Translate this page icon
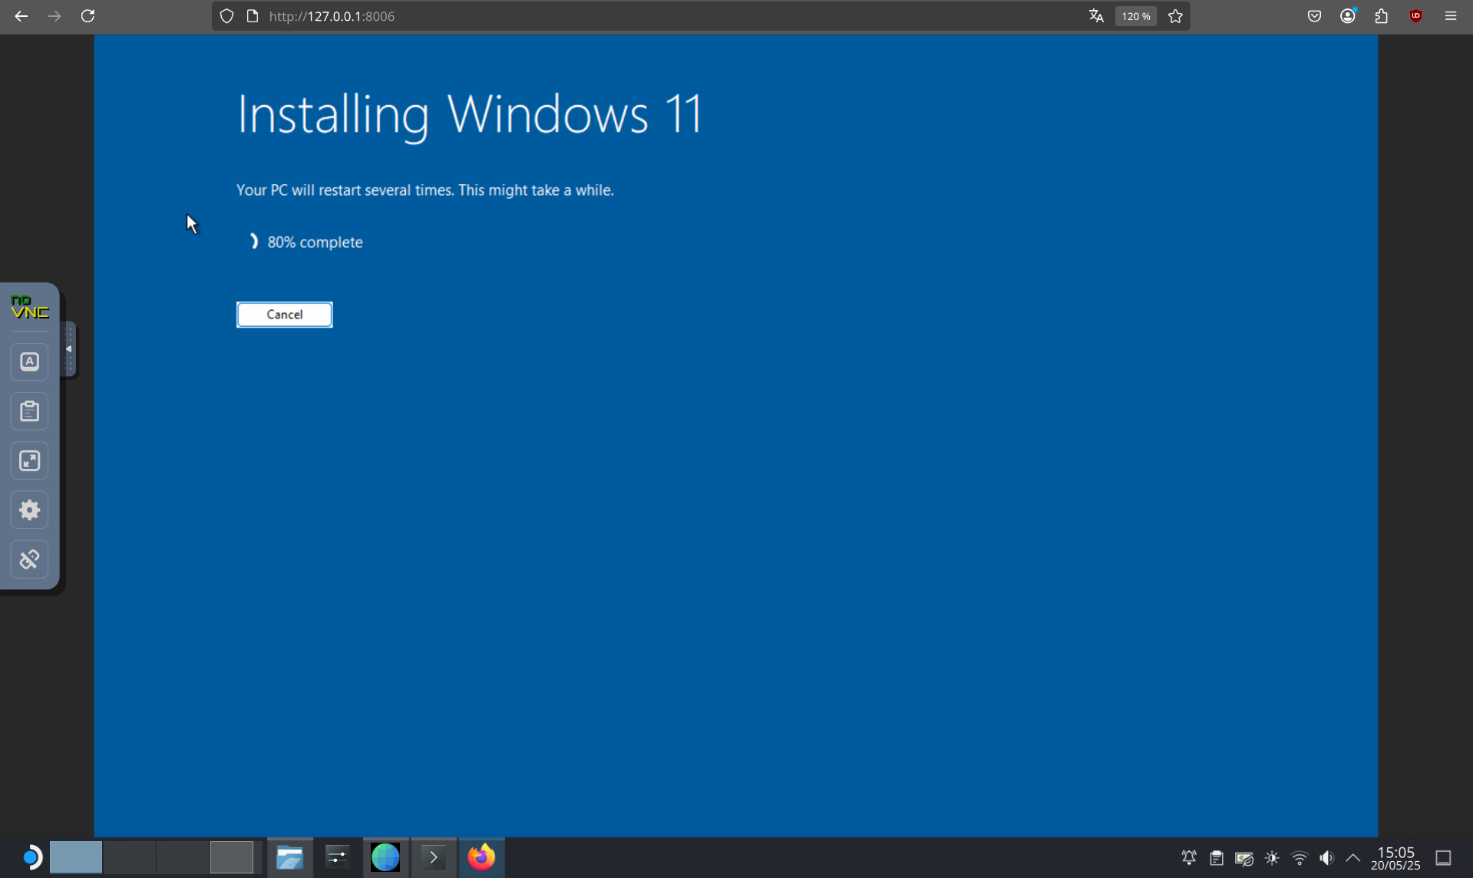 1096,16
